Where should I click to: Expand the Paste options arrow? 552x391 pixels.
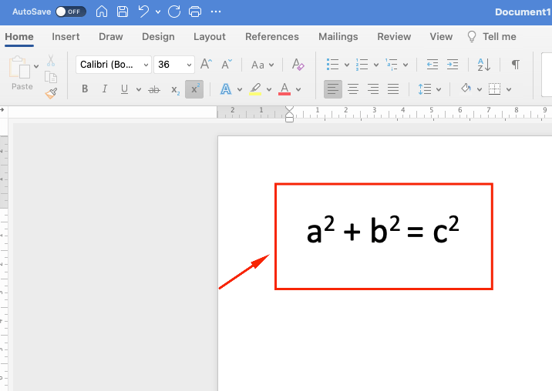click(x=36, y=66)
